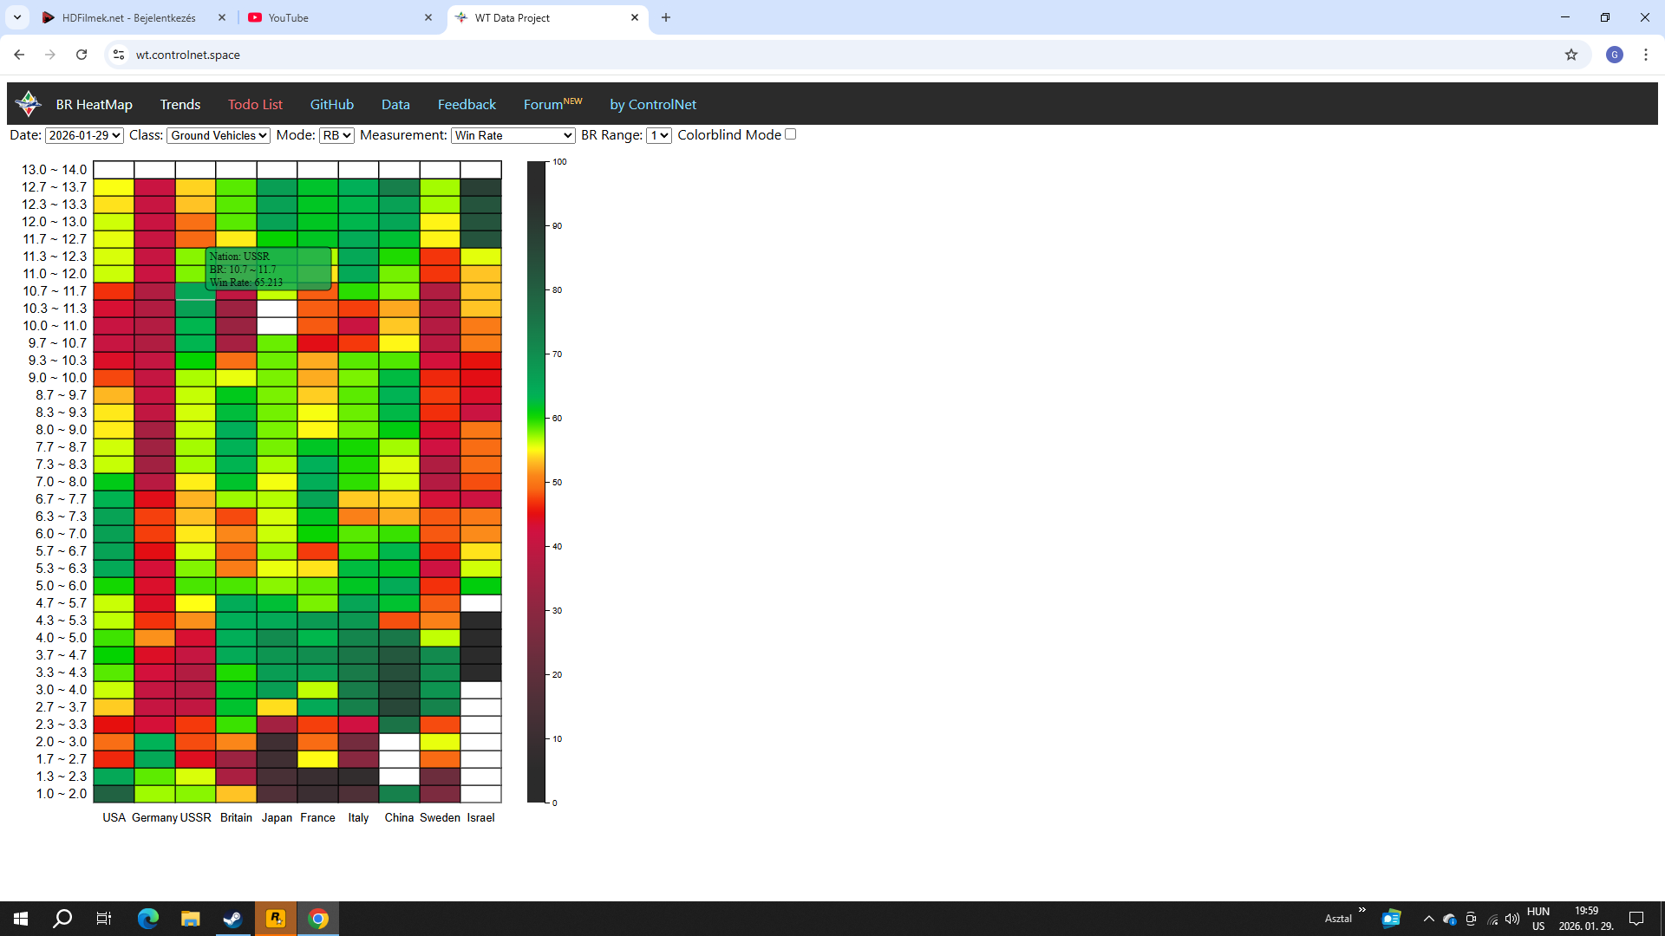1665x936 pixels.
Task: Open the site information icon in the address bar
Action: click(x=119, y=55)
